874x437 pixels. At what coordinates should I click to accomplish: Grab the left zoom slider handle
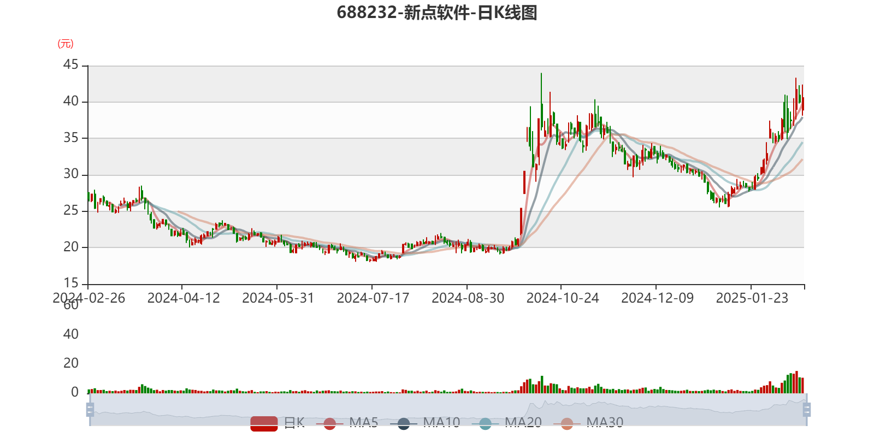pyautogui.click(x=90, y=409)
